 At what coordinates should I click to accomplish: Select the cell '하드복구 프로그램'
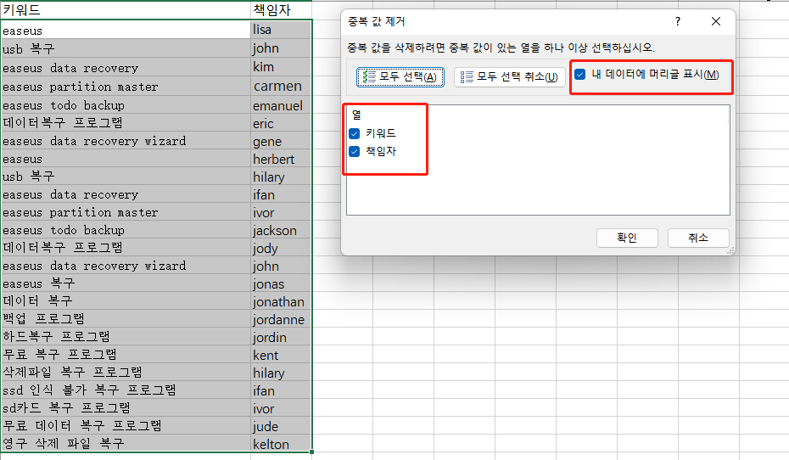point(126,337)
